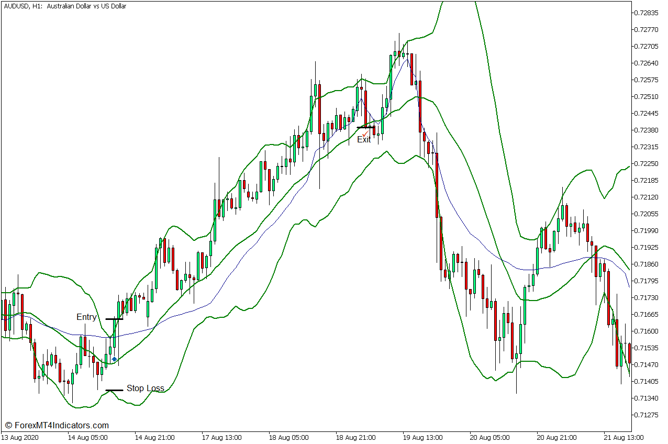Click the black Exit price line marker
The height and width of the screenshot is (444, 668).
(x=365, y=127)
